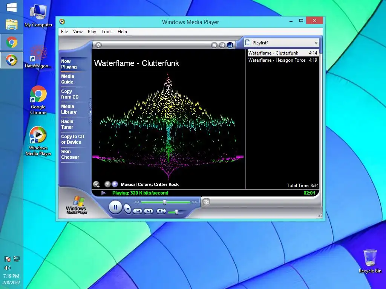The width and height of the screenshot is (386, 289).
Task: Open the Tools menu
Action: (107, 32)
